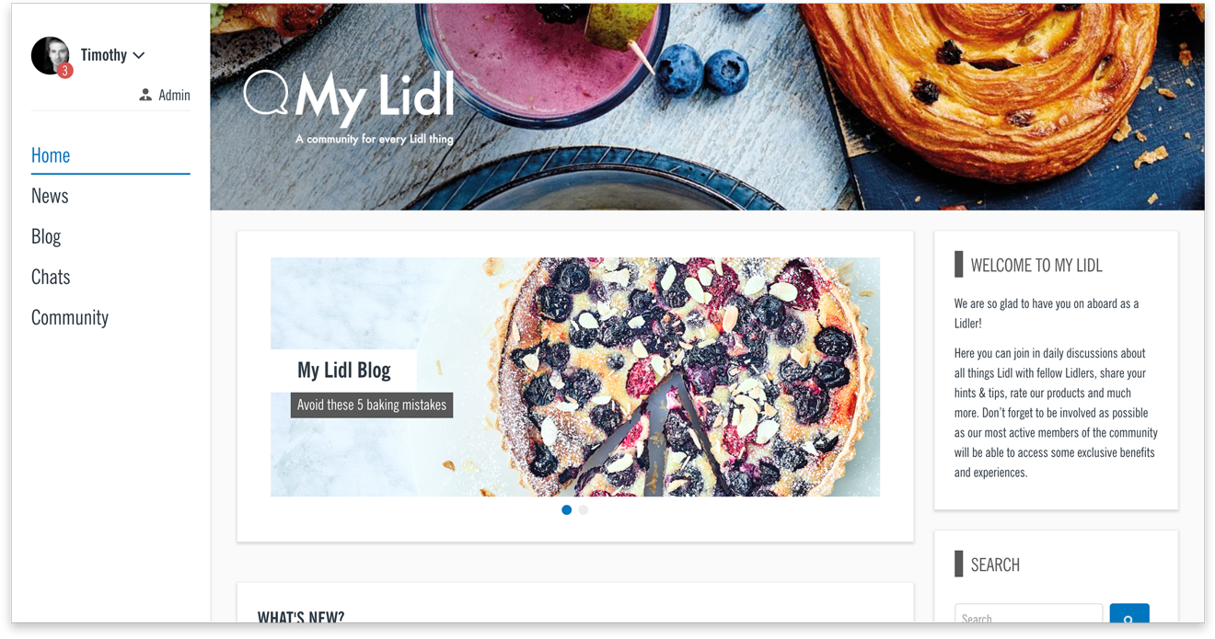Select the first blue carousel dot
The width and height of the screenshot is (1215, 639).
click(x=567, y=510)
